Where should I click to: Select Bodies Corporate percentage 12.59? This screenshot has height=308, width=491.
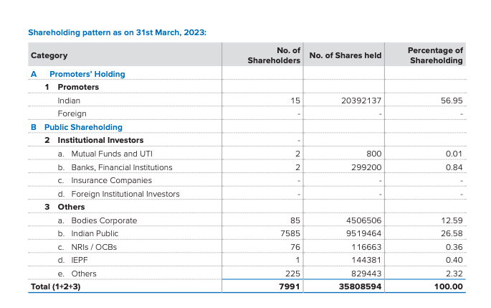coord(452,220)
